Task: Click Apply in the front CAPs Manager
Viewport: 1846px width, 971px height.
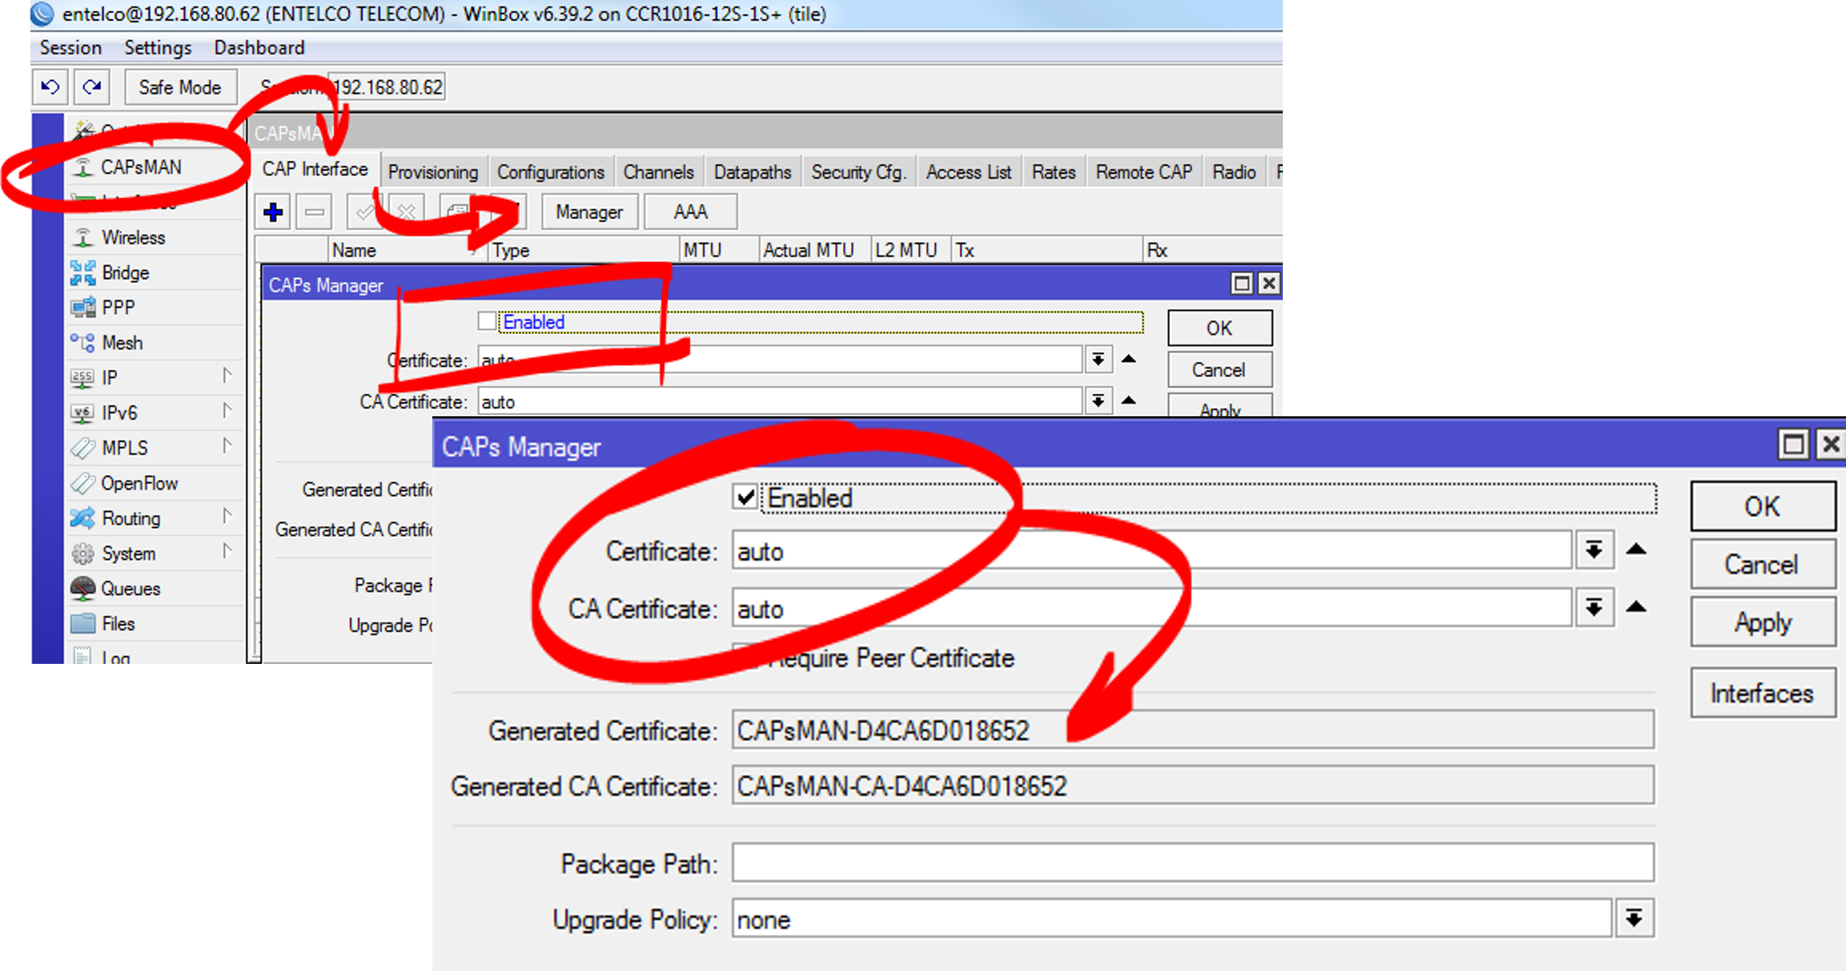Action: pos(1763,623)
